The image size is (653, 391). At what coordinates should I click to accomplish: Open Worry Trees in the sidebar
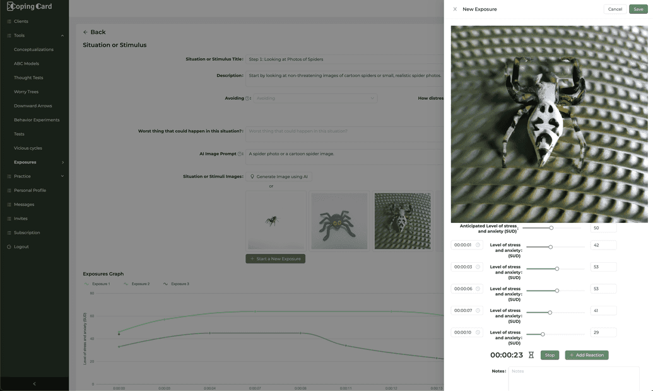tap(26, 92)
